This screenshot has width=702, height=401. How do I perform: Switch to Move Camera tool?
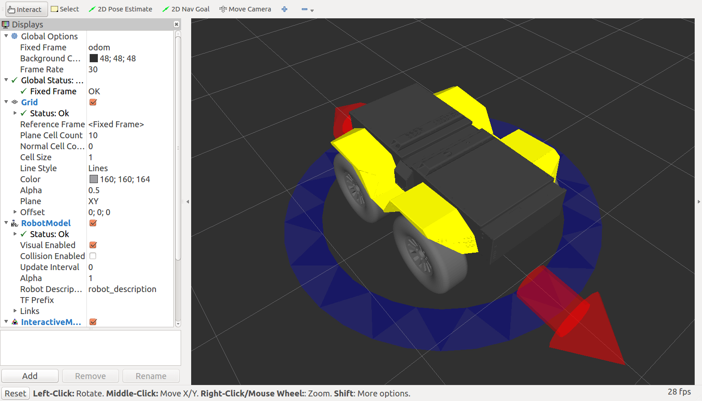(245, 9)
